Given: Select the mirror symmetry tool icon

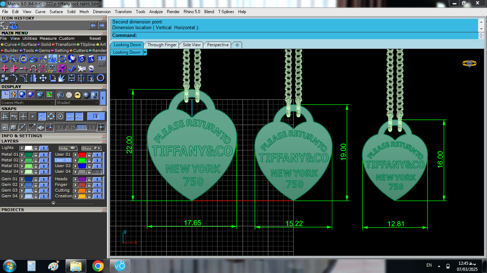Looking at the screenshot, I should 33,78.
